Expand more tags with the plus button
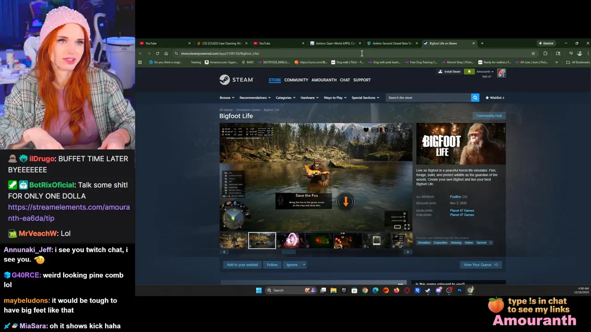591x332 pixels. click(491, 243)
